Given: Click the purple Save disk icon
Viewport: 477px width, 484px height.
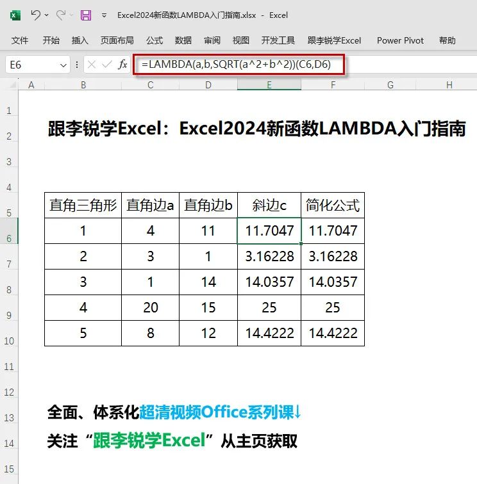Looking at the screenshot, I should coord(86,15).
